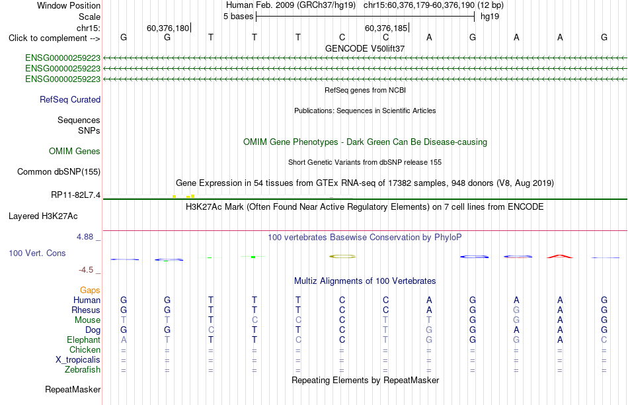Viewport: 628px width, 405px height.
Task: Click the RepeatMasker track label
Action: [73, 389]
